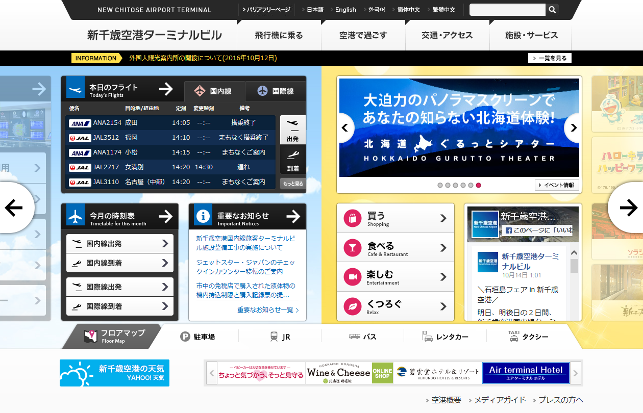Click the Entertainment camera icon
Screen dimensions: 643x413
coord(353,277)
